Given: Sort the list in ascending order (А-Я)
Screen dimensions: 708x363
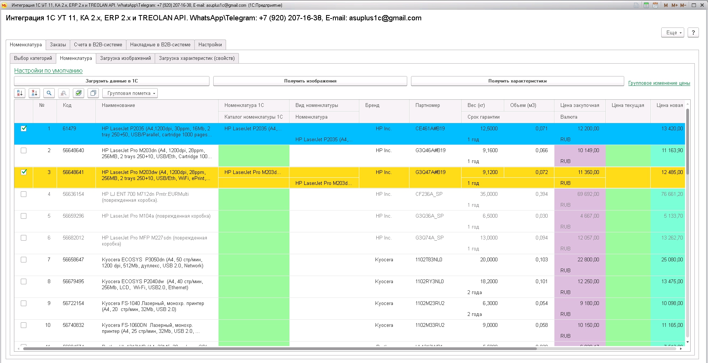Looking at the screenshot, I should (20, 93).
